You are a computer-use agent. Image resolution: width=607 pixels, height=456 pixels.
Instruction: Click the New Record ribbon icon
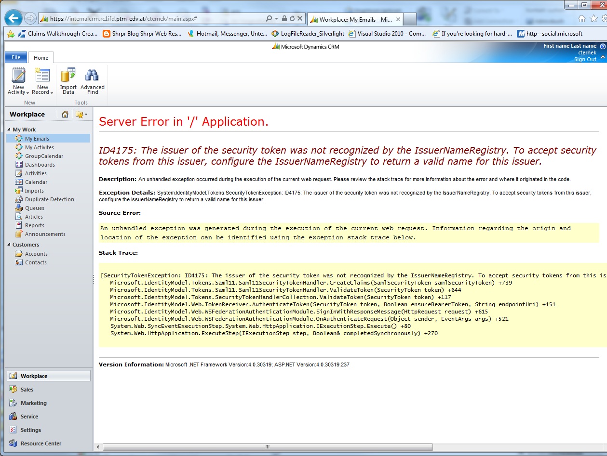pyautogui.click(x=42, y=75)
